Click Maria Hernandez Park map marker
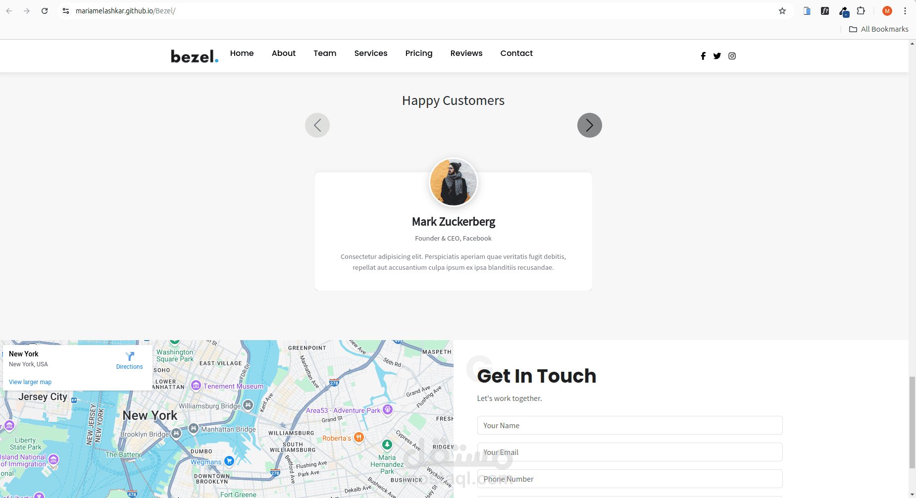Screen dimensions: 916x498 [387, 445]
